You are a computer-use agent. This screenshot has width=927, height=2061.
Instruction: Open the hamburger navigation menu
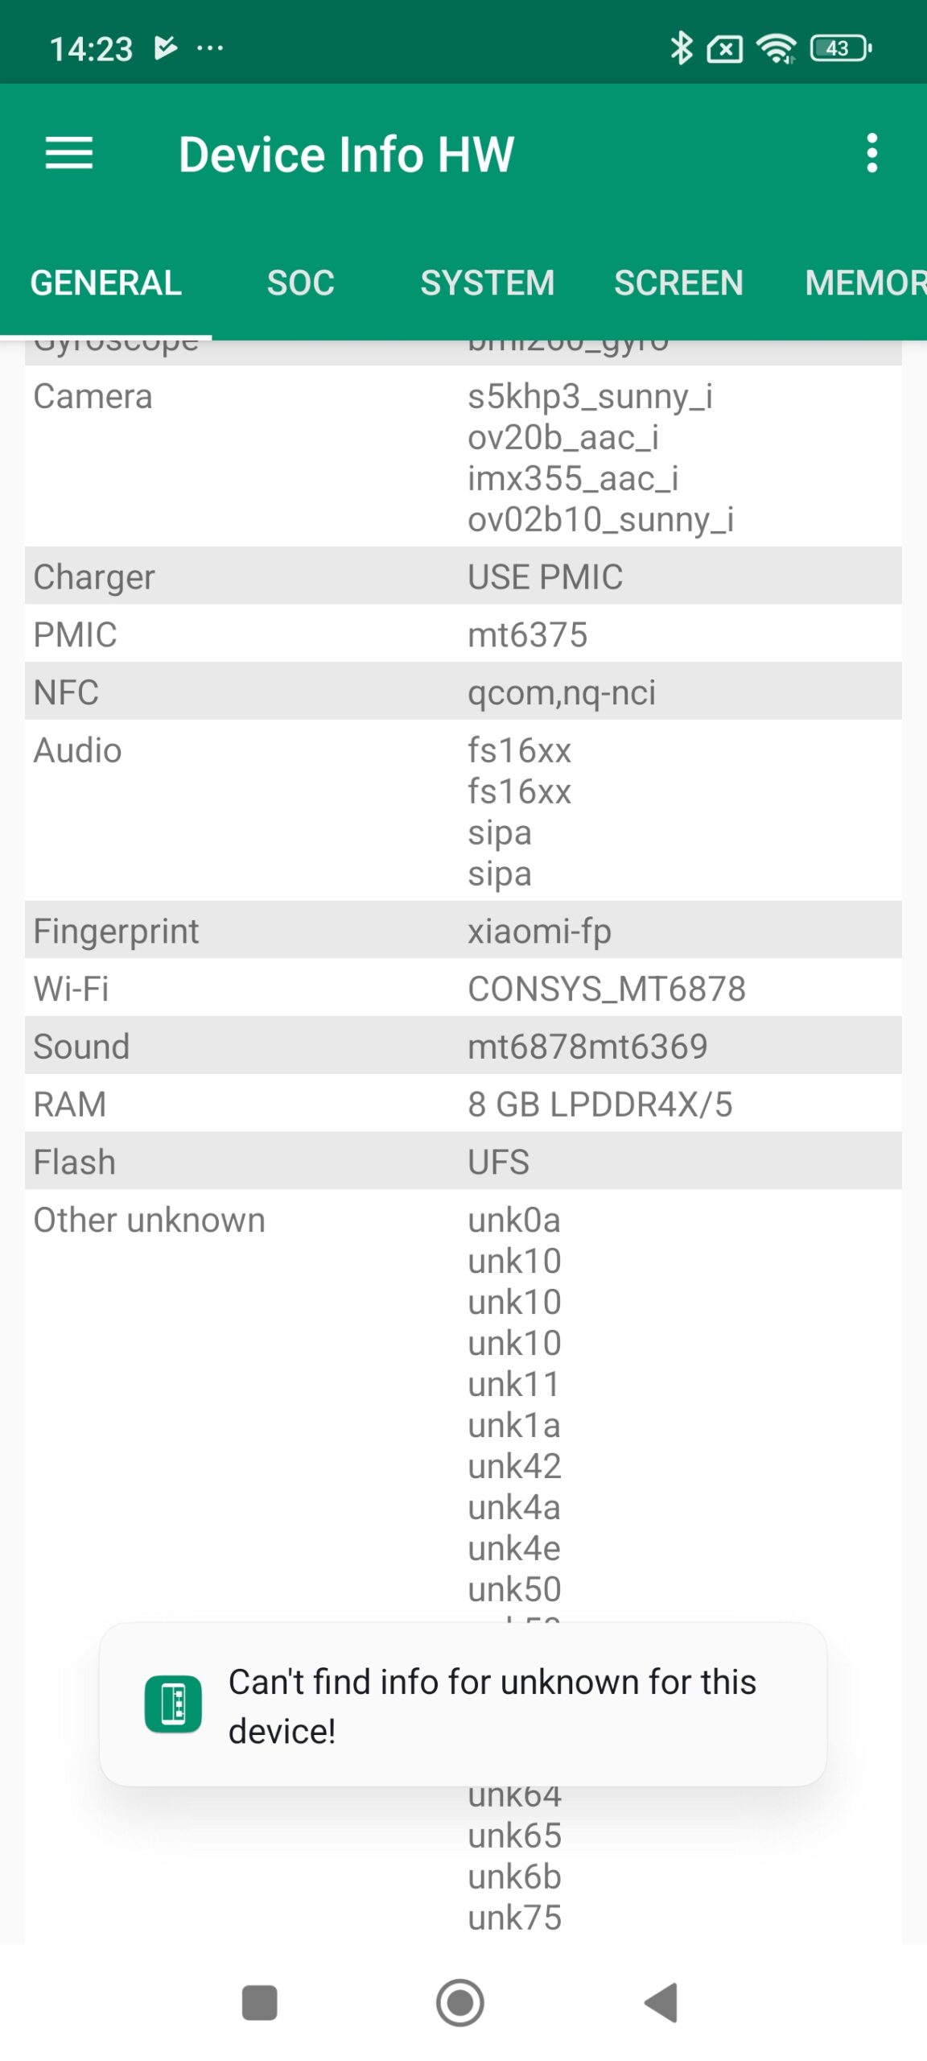(69, 153)
